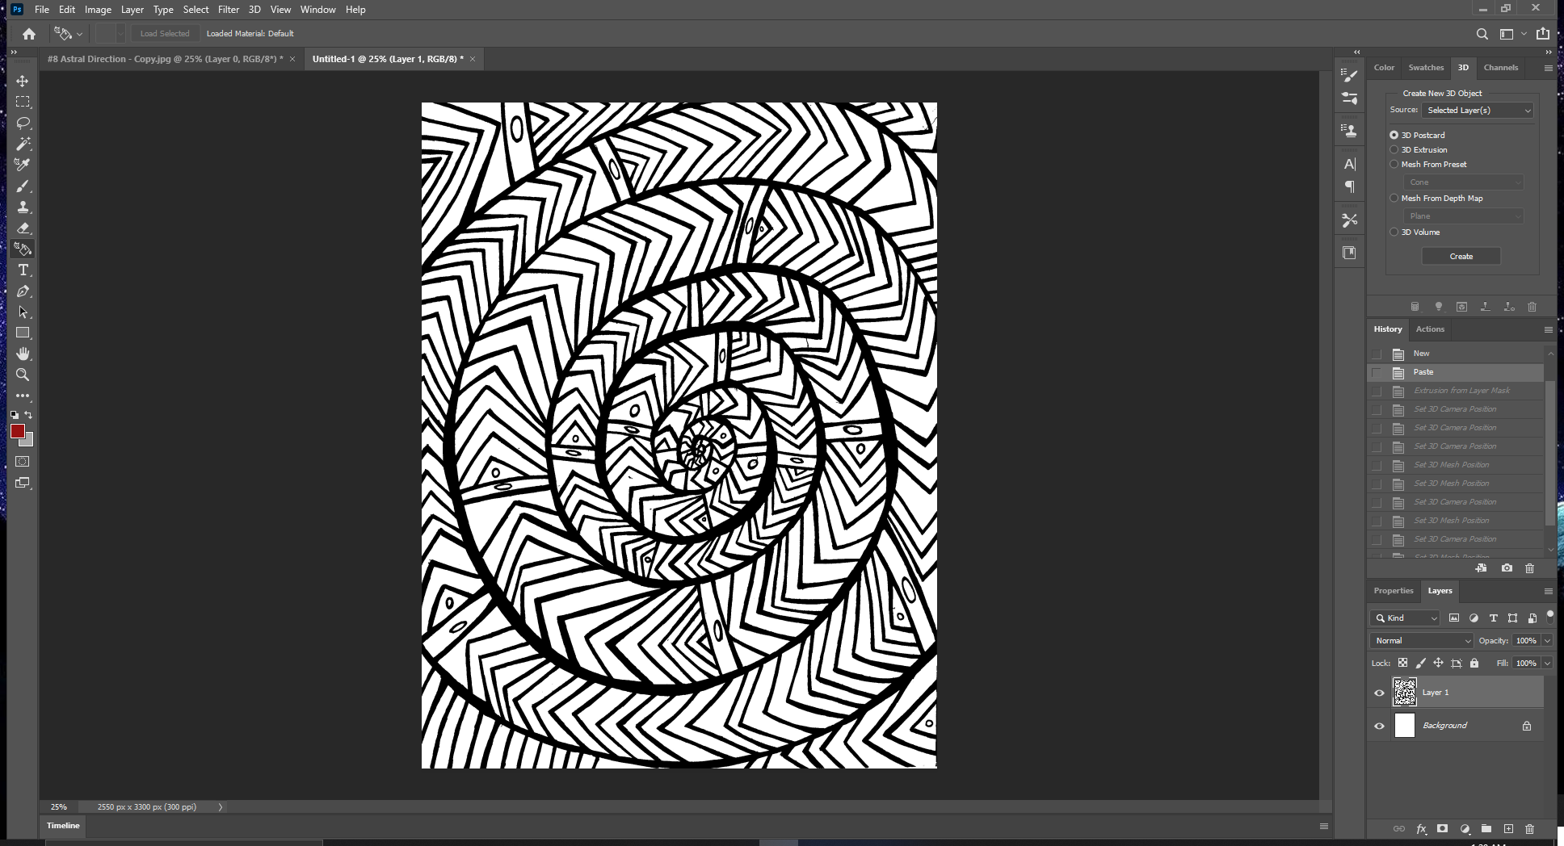
Task: Open the Window menu
Action: click(317, 10)
